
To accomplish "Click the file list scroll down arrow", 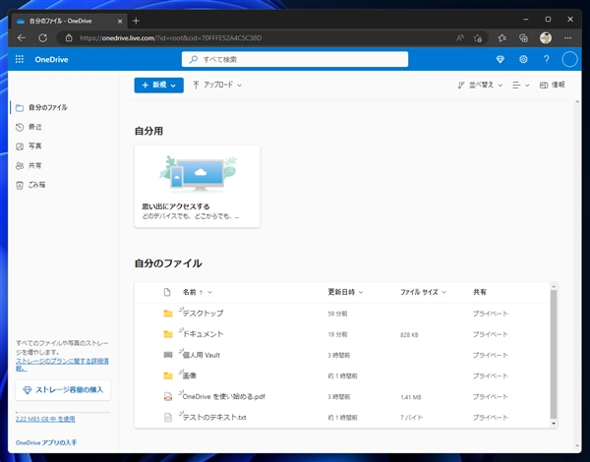I will (x=553, y=424).
